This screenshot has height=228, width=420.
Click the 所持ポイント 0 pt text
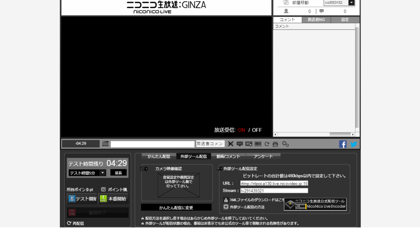[x=80, y=189]
